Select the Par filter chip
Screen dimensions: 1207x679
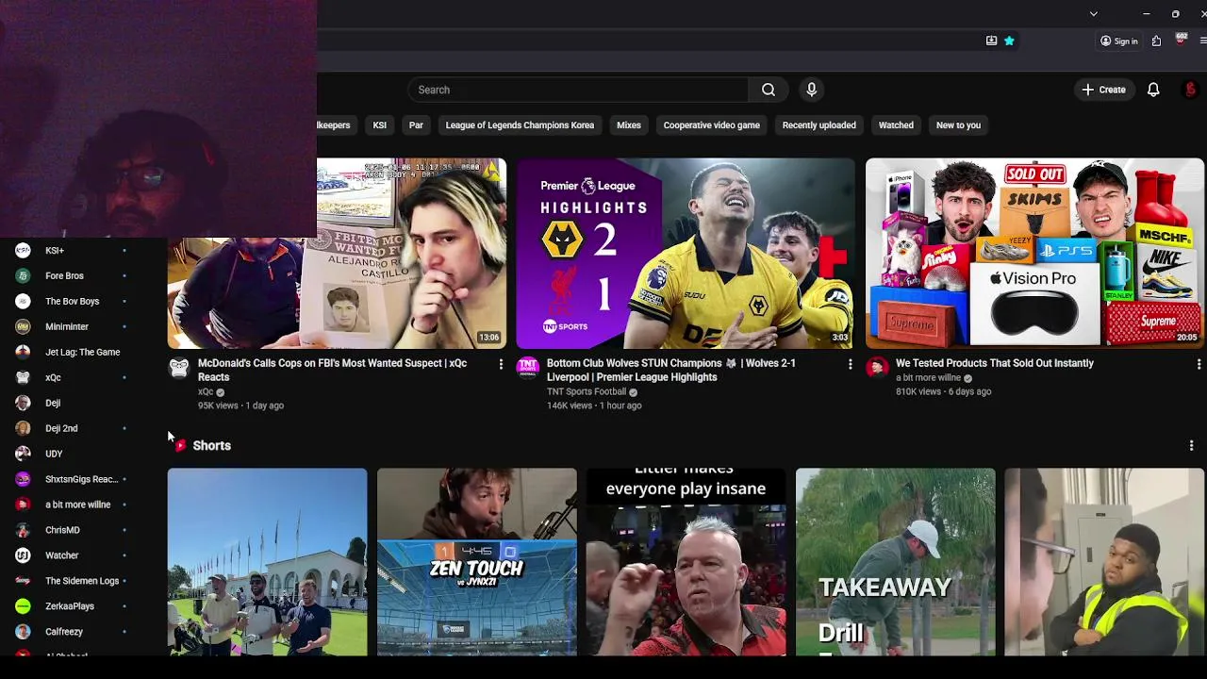(416, 124)
